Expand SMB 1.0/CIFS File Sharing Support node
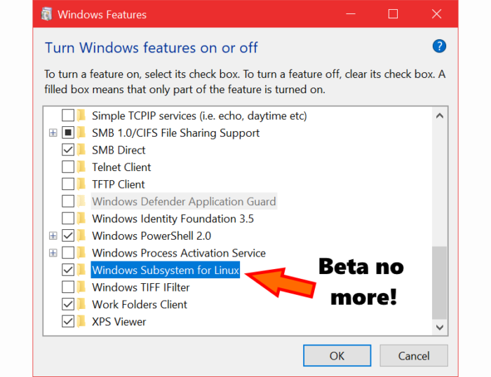491x377 pixels. [53, 133]
